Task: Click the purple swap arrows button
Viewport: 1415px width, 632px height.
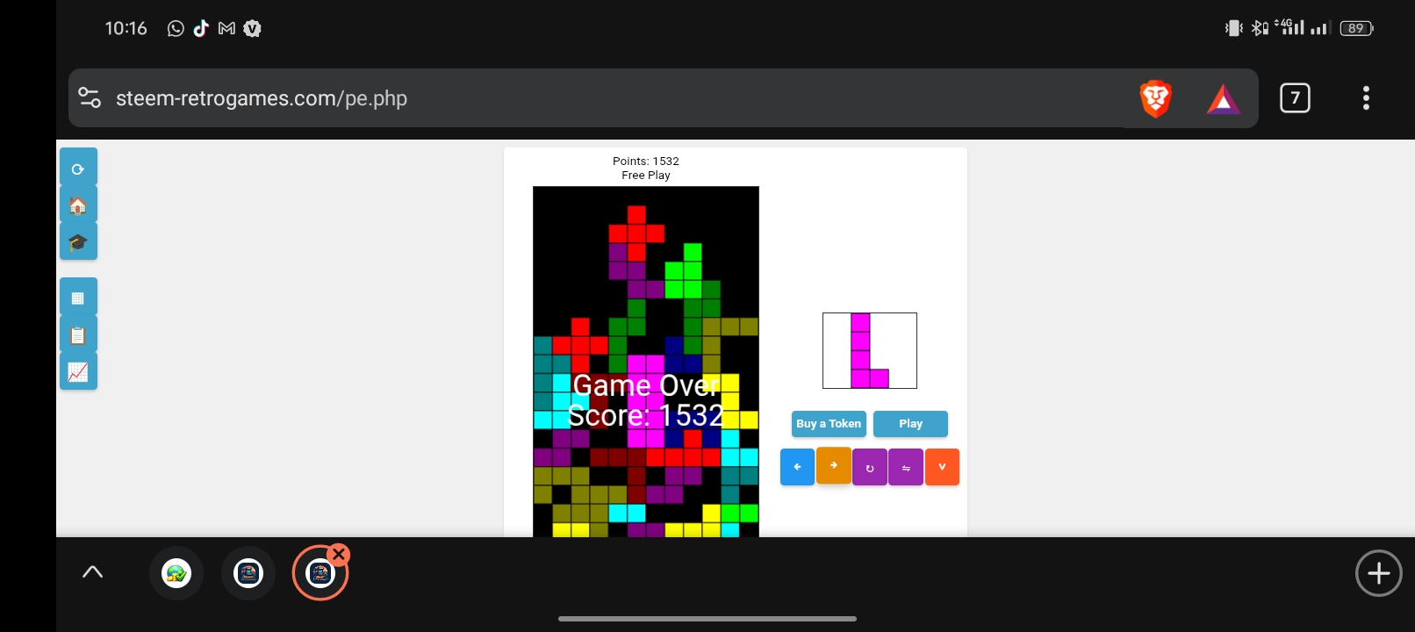Action: pyautogui.click(x=905, y=467)
